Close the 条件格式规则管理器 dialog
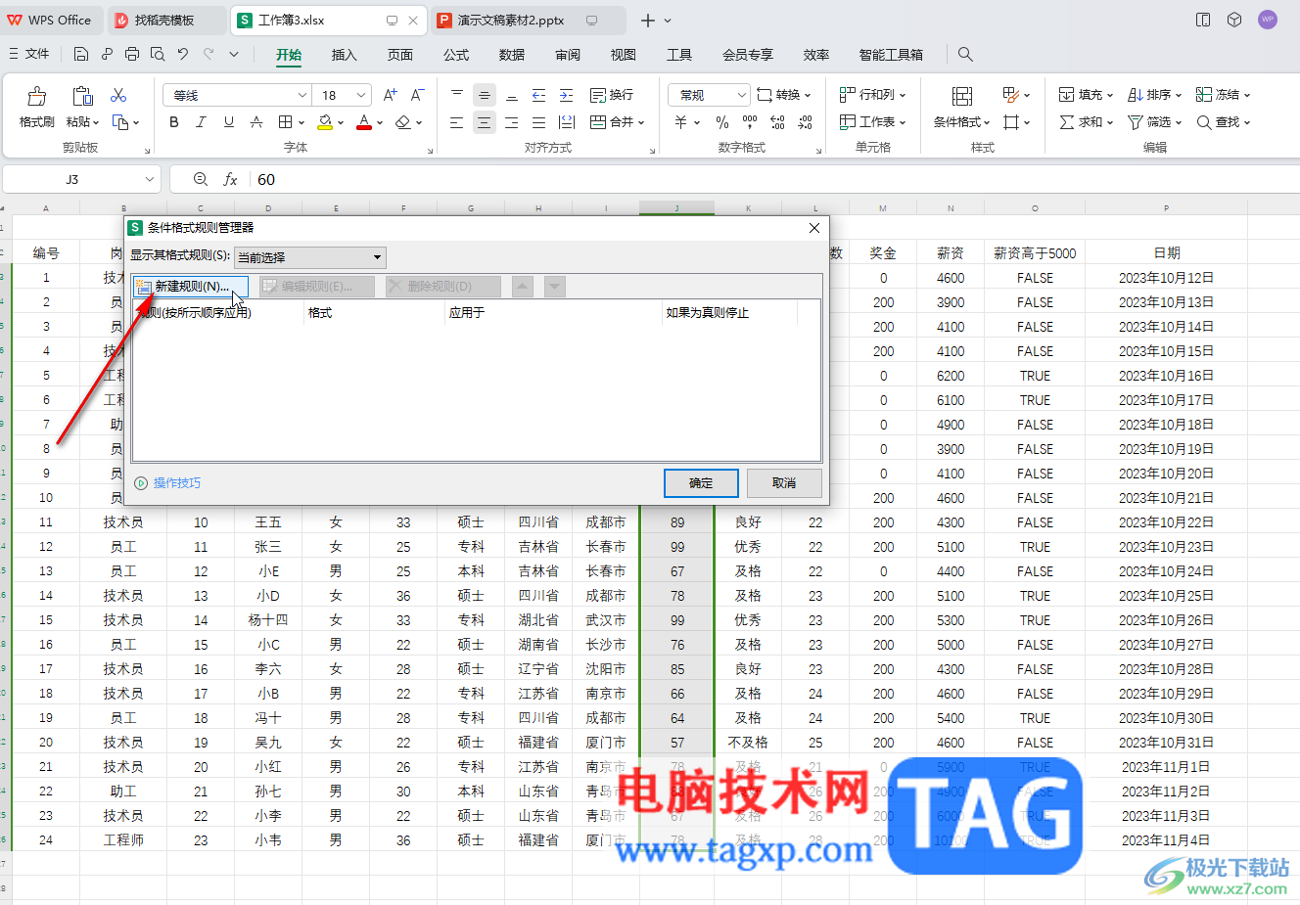Image resolution: width=1300 pixels, height=905 pixels. pyautogui.click(x=814, y=228)
